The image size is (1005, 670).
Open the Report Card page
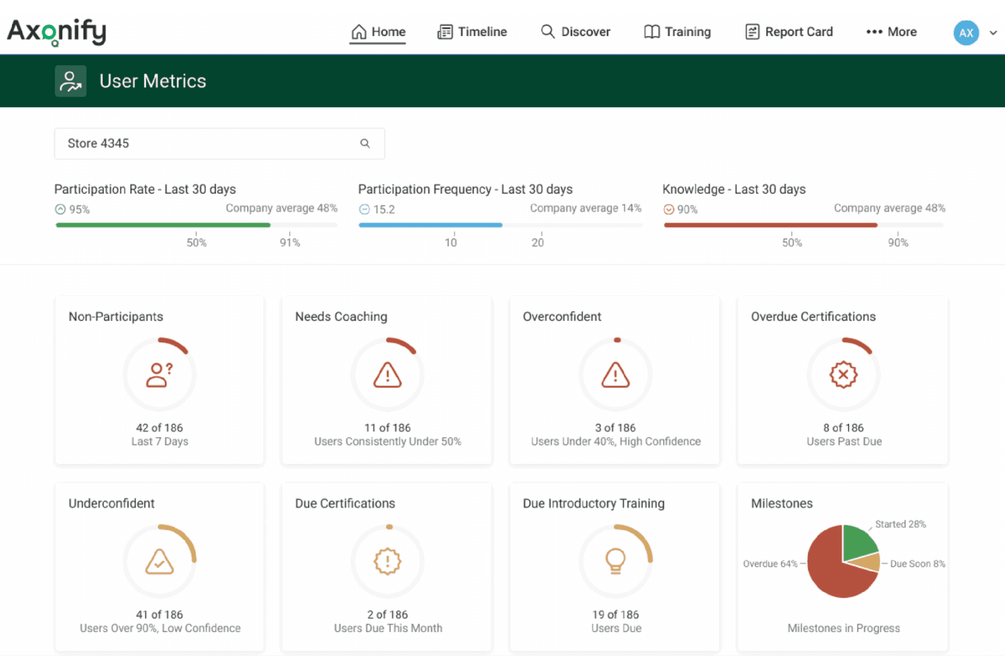tap(788, 32)
